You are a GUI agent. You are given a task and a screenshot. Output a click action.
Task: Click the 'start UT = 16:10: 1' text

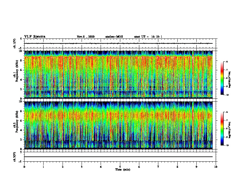pyautogui.click(x=148, y=37)
